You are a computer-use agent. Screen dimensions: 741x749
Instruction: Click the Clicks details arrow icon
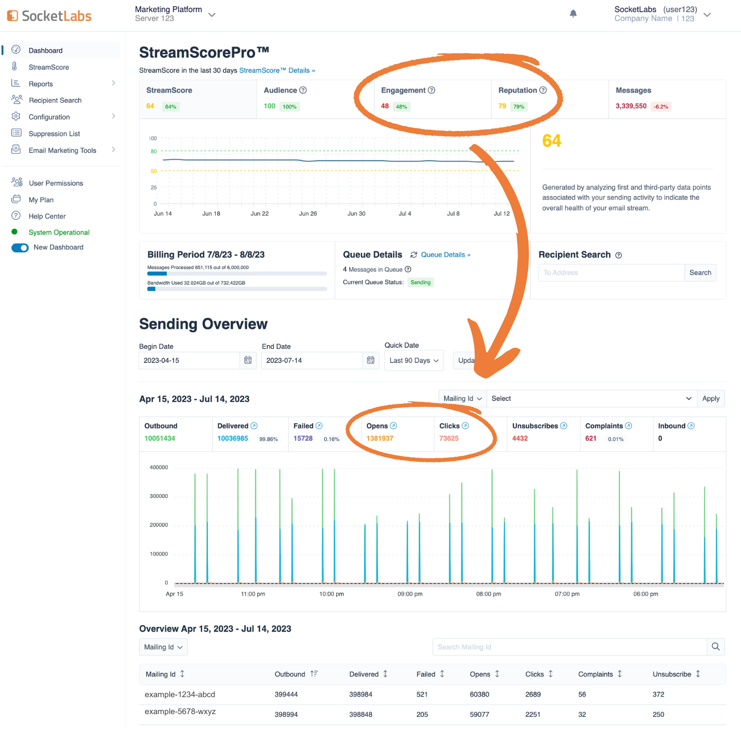pos(465,426)
